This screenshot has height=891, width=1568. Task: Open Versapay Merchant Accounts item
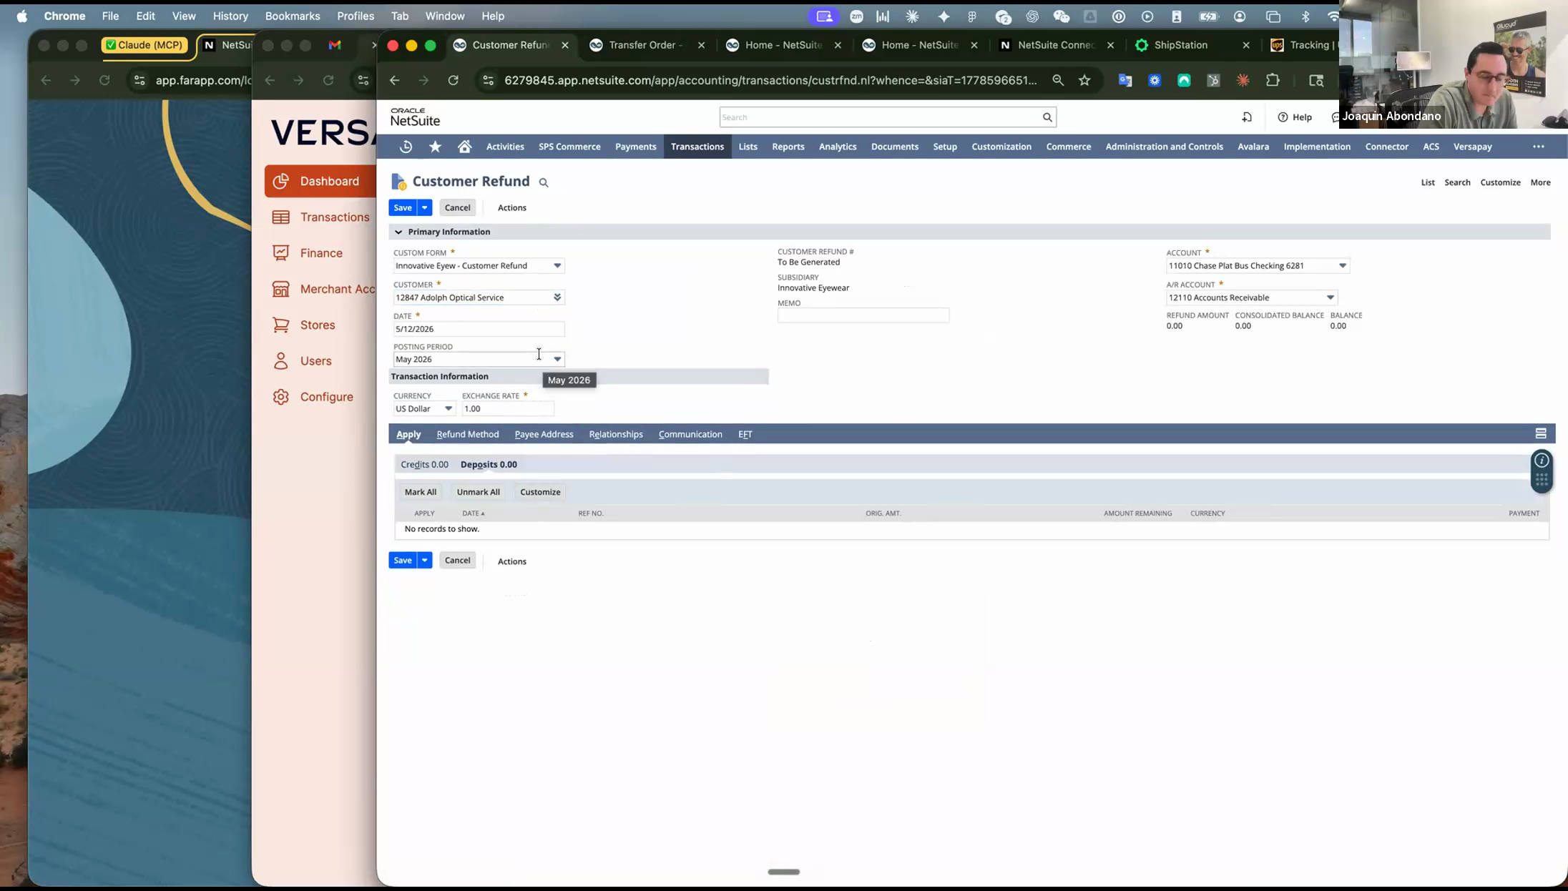tap(324, 289)
